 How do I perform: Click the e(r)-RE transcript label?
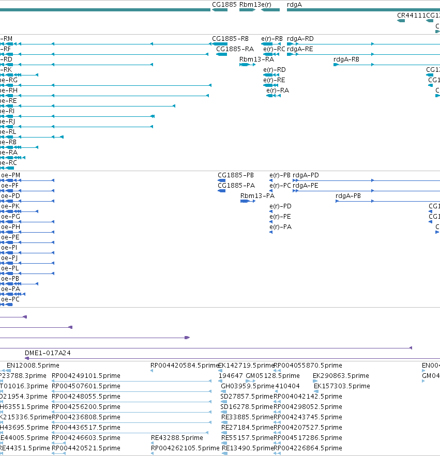274,80
